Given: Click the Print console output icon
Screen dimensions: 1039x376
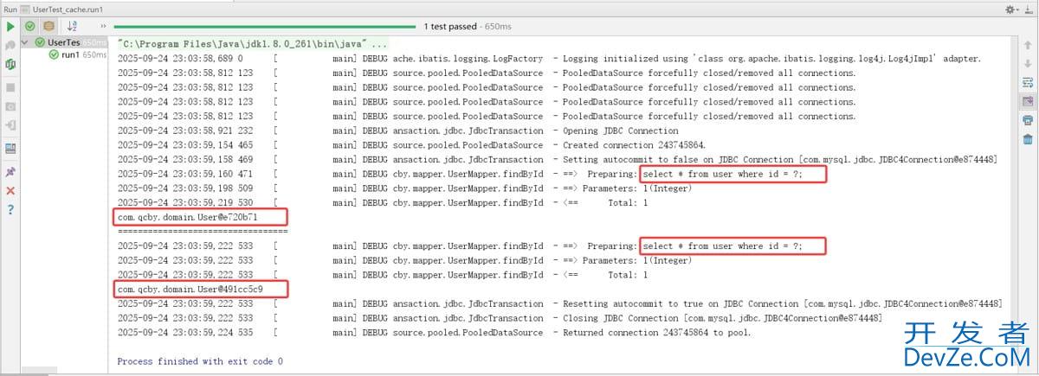Looking at the screenshot, I should pos(1027,120).
